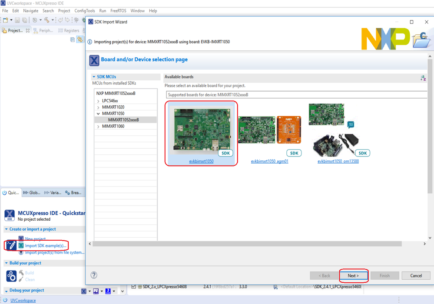Click the alphabetical sort icon for boards
The height and width of the screenshot is (304, 434).
pos(423,78)
